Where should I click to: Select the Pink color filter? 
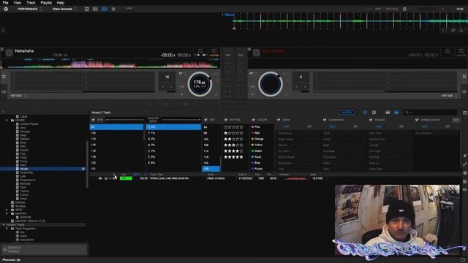tap(256, 126)
